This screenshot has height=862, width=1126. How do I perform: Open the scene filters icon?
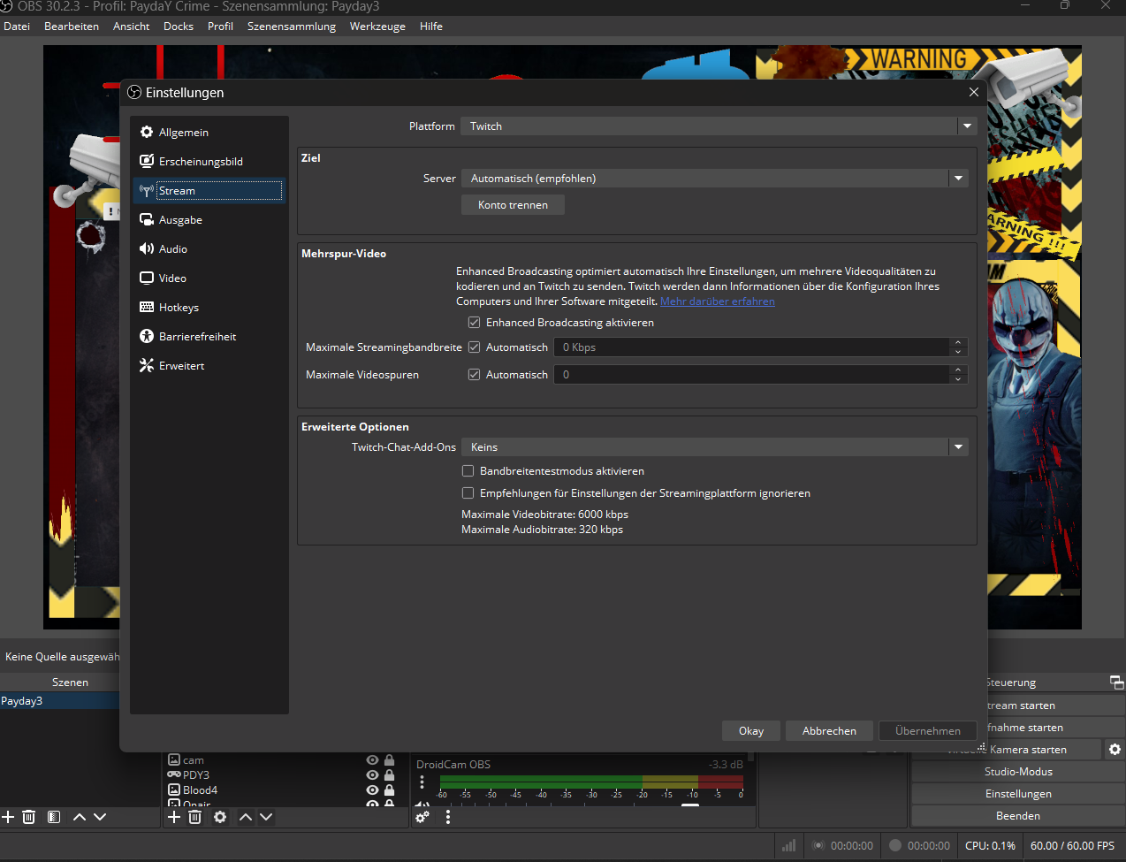click(54, 817)
